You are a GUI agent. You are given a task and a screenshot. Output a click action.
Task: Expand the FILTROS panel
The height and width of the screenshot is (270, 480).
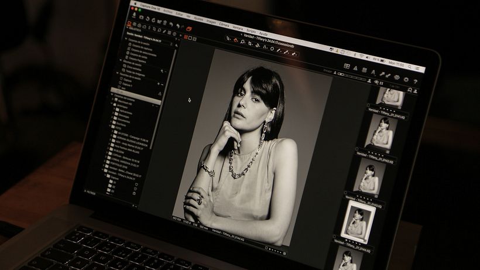pos(90,192)
